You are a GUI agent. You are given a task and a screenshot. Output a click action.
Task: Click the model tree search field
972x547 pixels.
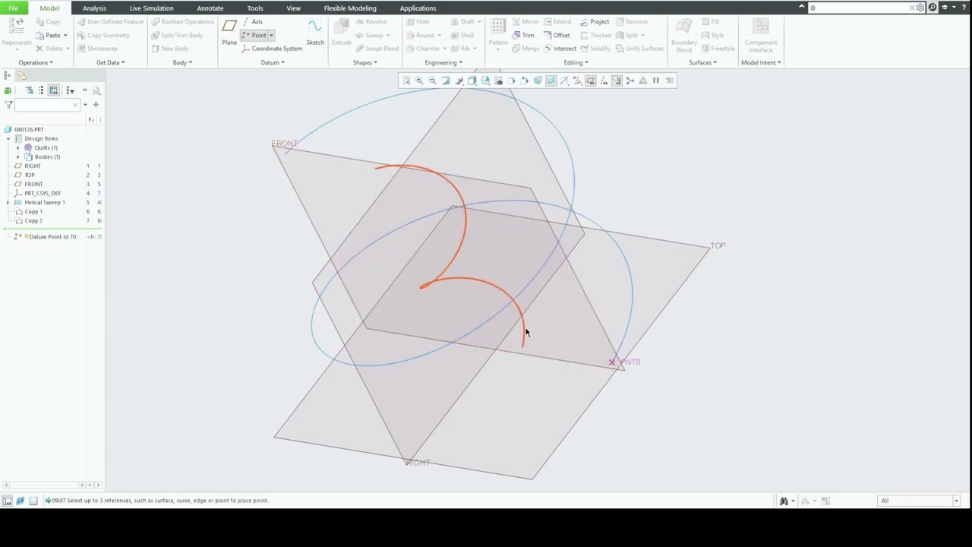pos(47,105)
